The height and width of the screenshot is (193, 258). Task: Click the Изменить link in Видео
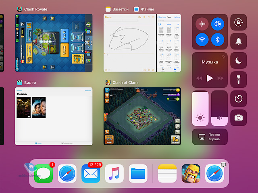(88, 90)
